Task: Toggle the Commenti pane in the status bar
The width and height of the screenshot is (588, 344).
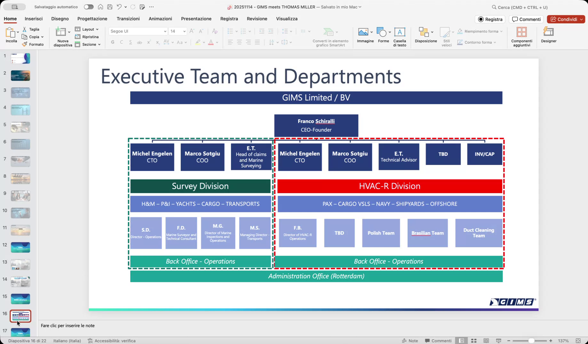Action: [x=438, y=341]
